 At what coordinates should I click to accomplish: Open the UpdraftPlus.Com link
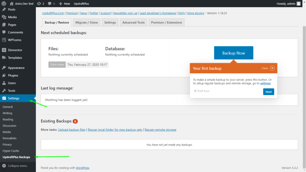click(x=53, y=13)
